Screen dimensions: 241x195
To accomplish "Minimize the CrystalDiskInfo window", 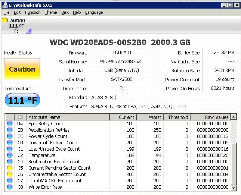I will tap(224, 5).
